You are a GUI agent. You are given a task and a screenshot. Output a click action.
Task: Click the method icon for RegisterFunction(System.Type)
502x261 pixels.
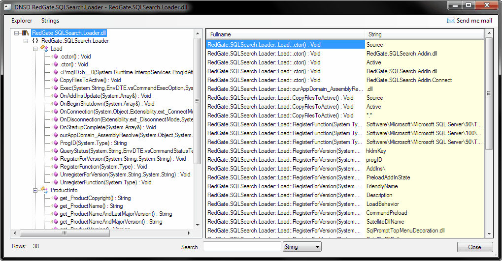coord(55,167)
